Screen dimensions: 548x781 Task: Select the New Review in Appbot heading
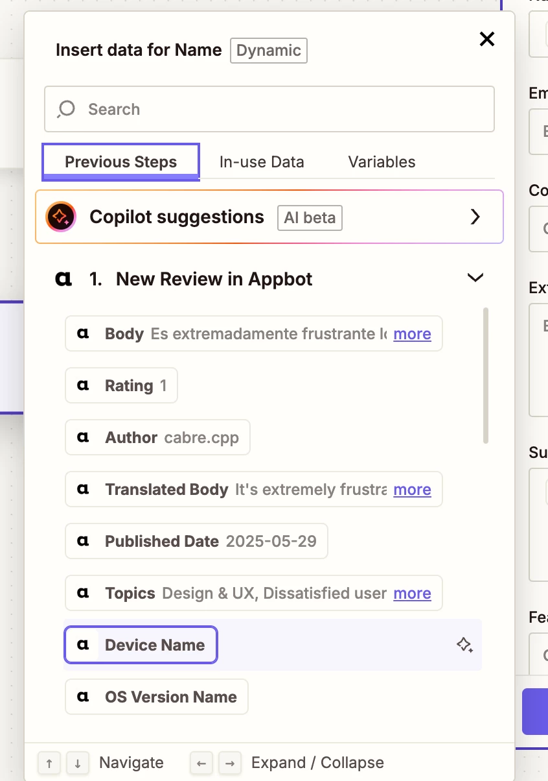(x=214, y=279)
